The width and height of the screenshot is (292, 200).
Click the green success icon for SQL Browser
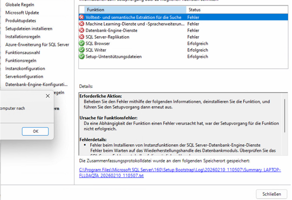pyautogui.click(x=82, y=44)
